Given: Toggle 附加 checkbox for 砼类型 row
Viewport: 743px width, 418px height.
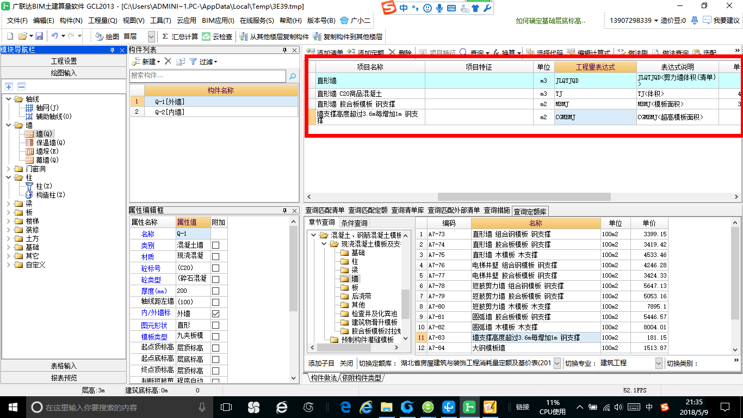Looking at the screenshot, I should pos(216,280).
